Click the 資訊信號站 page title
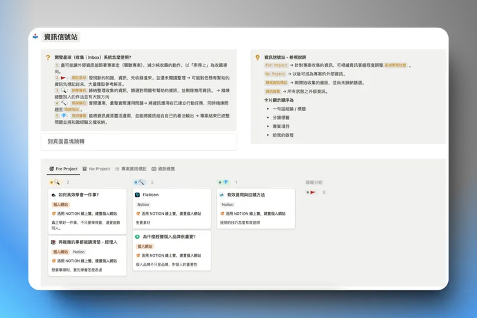477x318 pixels. [x=61, y=37]
